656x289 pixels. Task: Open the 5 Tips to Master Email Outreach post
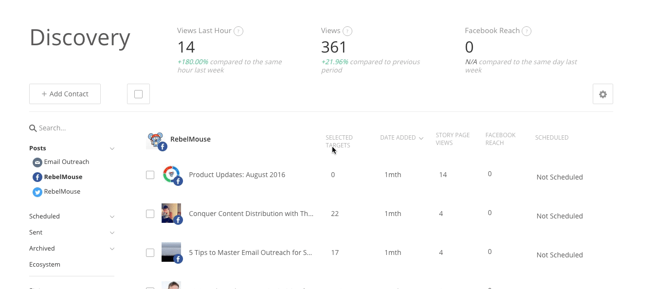coord(250,253)
